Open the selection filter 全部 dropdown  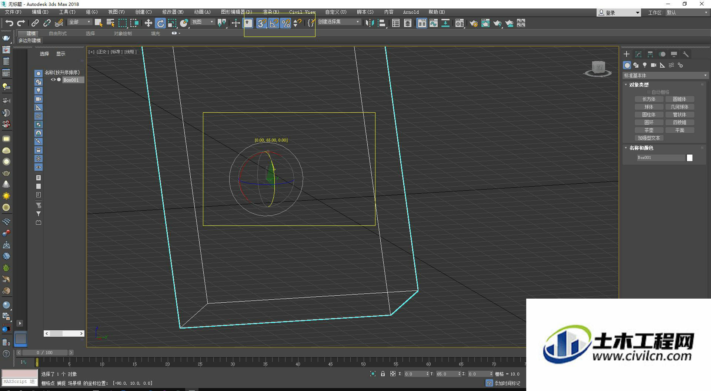click(80, 22)
